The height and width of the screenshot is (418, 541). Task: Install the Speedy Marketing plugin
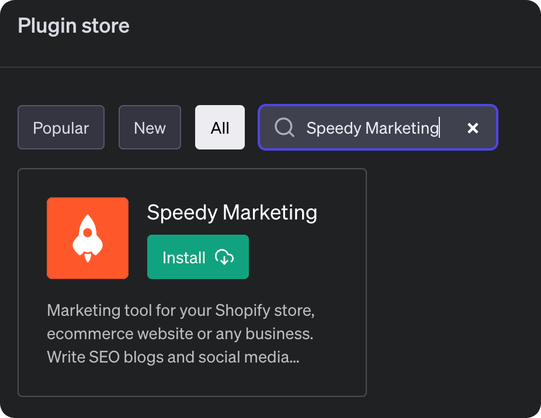(x=198, y=257)
